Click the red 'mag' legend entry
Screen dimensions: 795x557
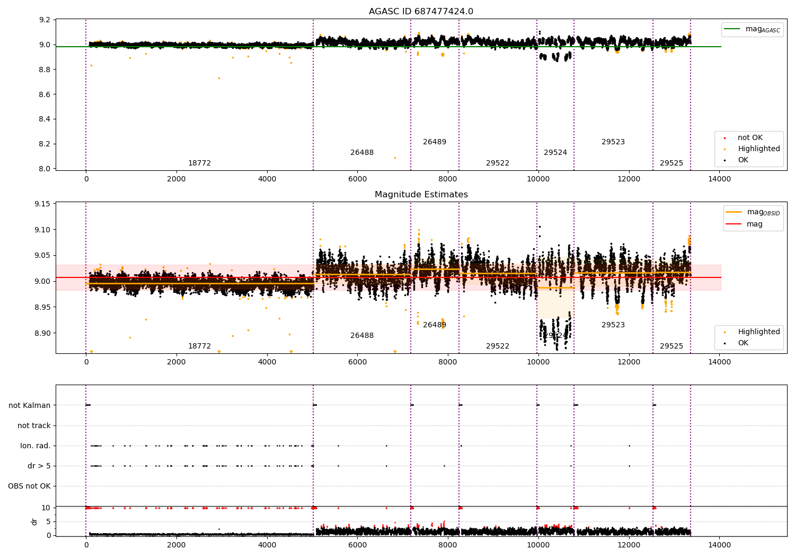744,224
